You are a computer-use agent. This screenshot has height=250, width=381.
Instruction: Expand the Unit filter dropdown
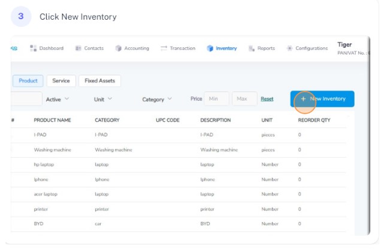coord(103,99)
